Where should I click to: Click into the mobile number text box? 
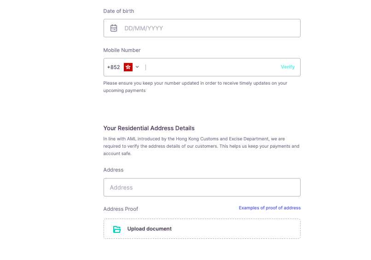pos(212,67)
